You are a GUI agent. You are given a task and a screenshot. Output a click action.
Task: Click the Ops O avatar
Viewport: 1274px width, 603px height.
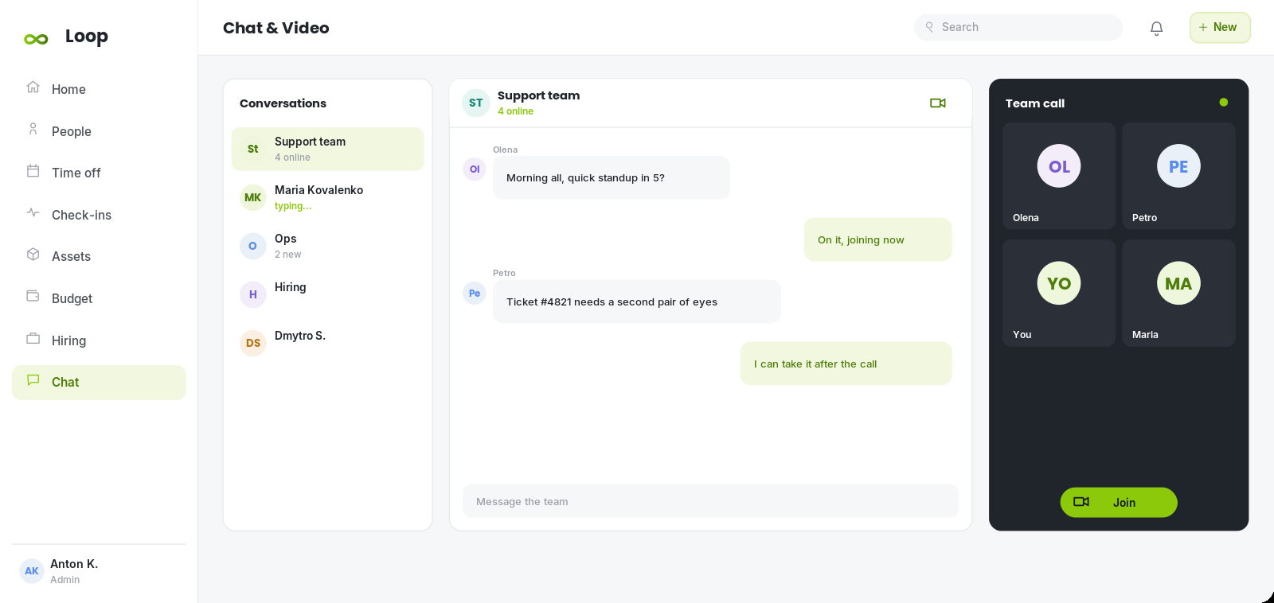coord(253,246)
